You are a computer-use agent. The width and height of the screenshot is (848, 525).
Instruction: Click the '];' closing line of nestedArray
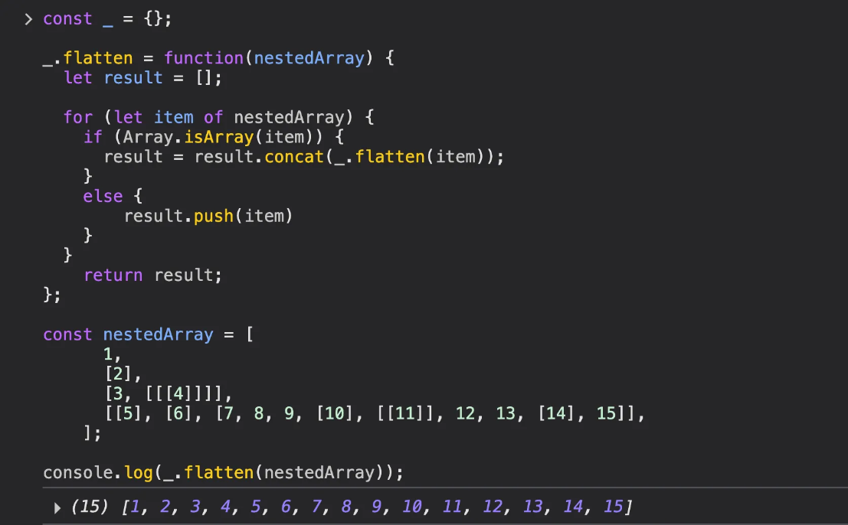[x=93, y=433]
